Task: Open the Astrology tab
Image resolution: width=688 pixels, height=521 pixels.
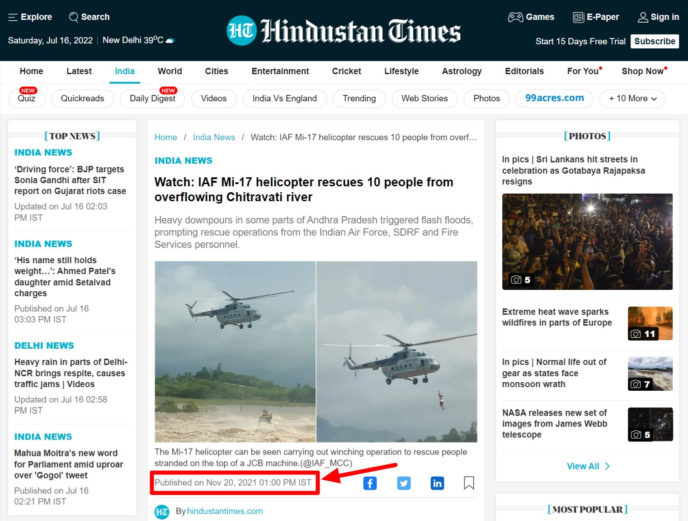Action: click(462, 71)
